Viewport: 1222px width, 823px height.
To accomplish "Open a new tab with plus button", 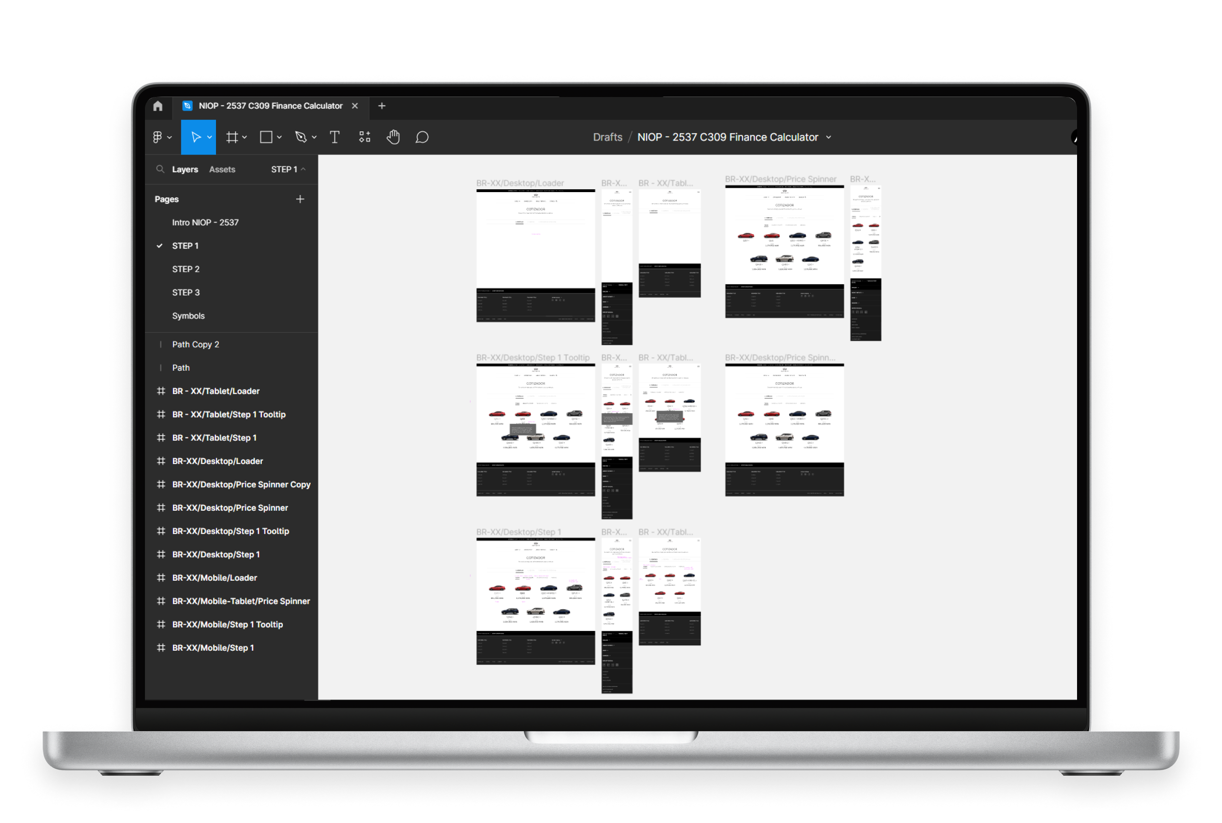I will click(382, 106).
